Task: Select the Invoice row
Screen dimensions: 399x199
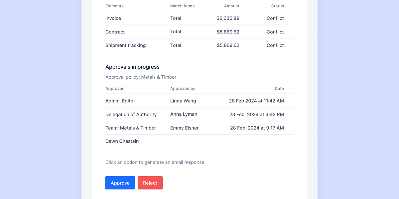Action: pyautogui.click(x=113, y=18)
